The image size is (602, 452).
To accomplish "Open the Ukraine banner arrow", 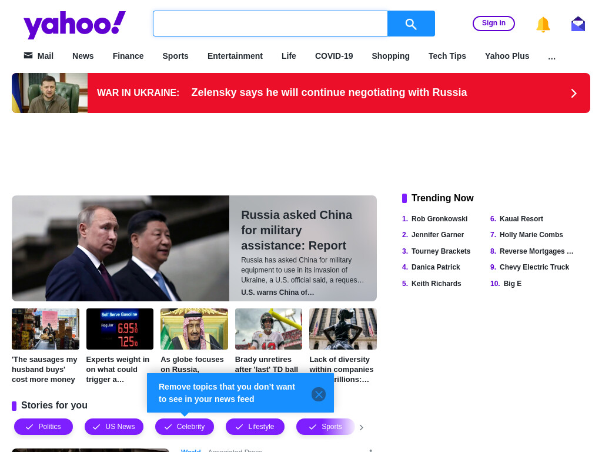I will click(574, 93).
